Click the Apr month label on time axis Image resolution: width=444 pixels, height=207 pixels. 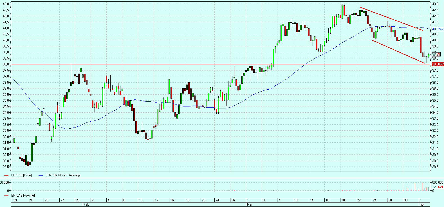(x=422, y=204)
